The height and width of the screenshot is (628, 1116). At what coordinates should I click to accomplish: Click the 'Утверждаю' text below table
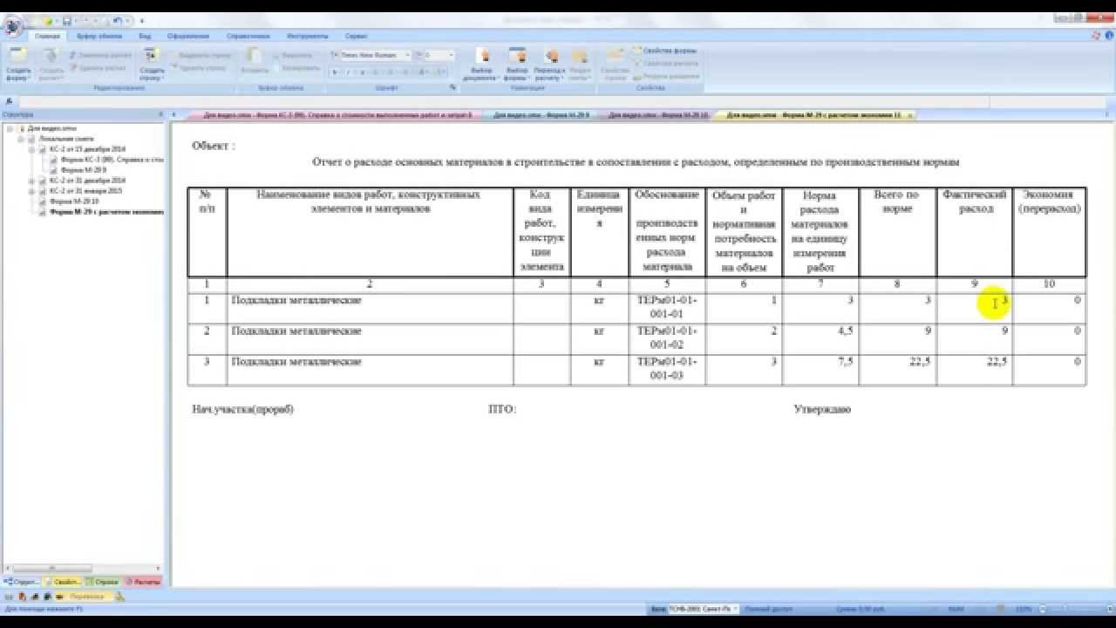[x=822, y=409]
